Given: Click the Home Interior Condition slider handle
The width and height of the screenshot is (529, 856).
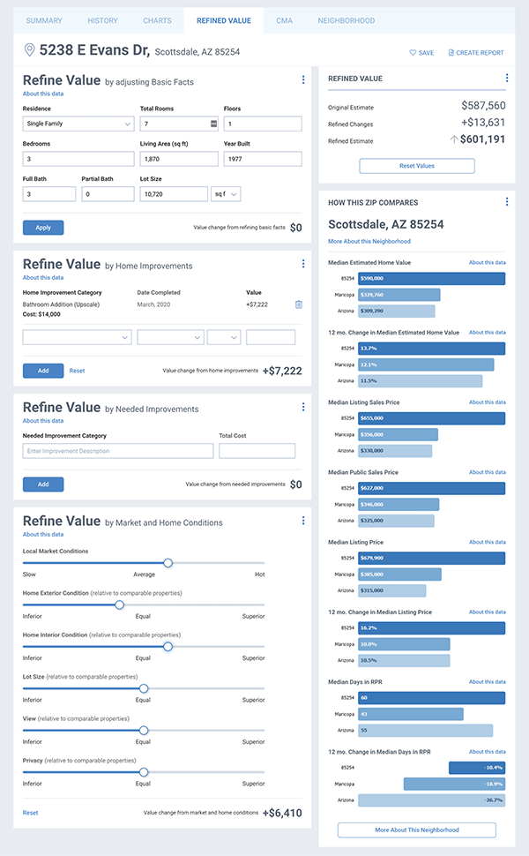Looking at the screenshot, I should click(168, 646).
